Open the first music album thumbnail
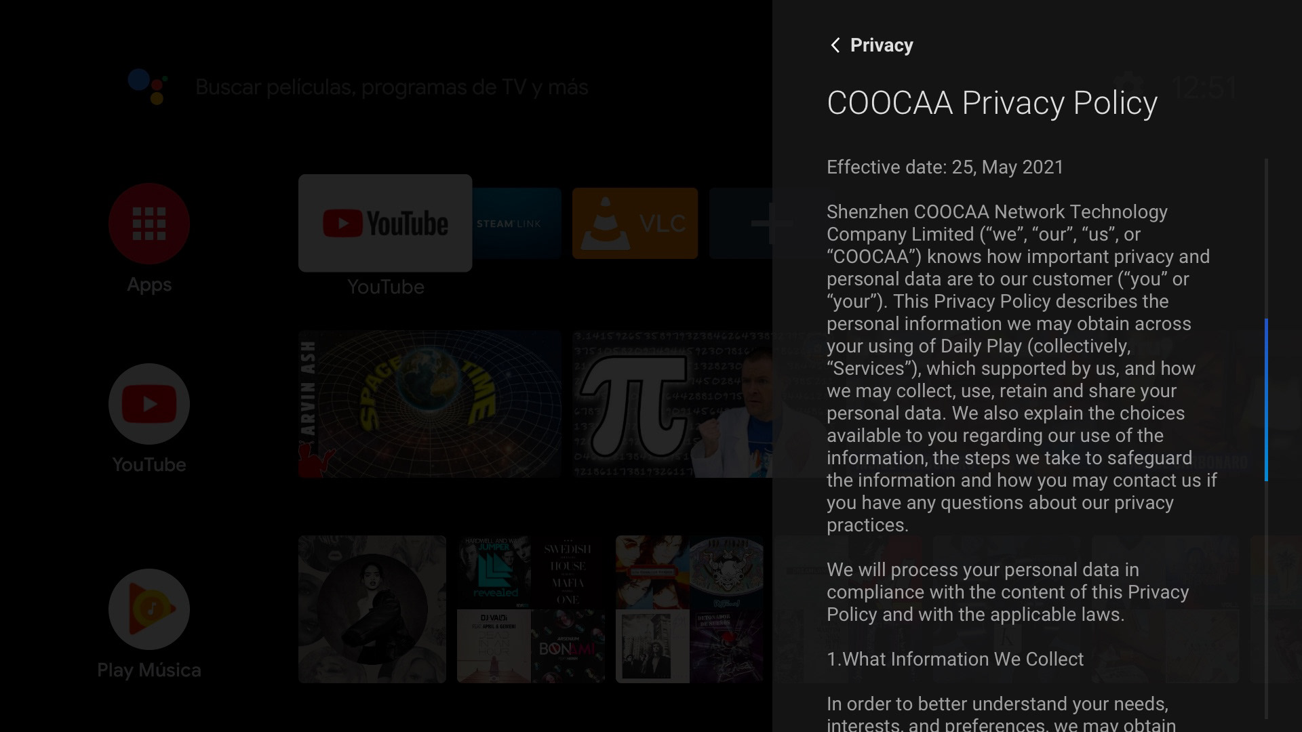The width and height of the screenshot is (1302, 732). click(372, 609)
